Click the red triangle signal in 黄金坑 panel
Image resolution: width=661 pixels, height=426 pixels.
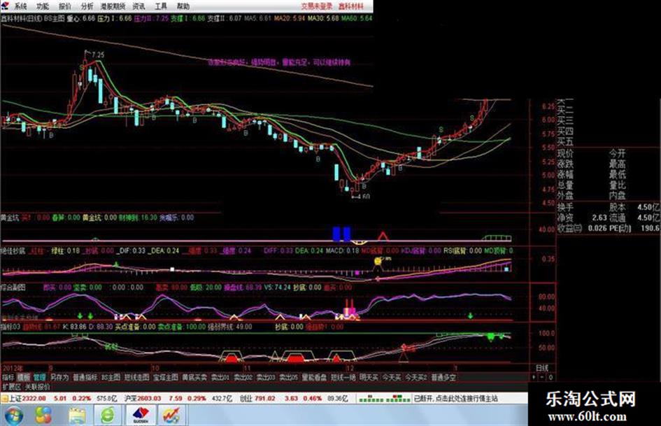(383, 236)
